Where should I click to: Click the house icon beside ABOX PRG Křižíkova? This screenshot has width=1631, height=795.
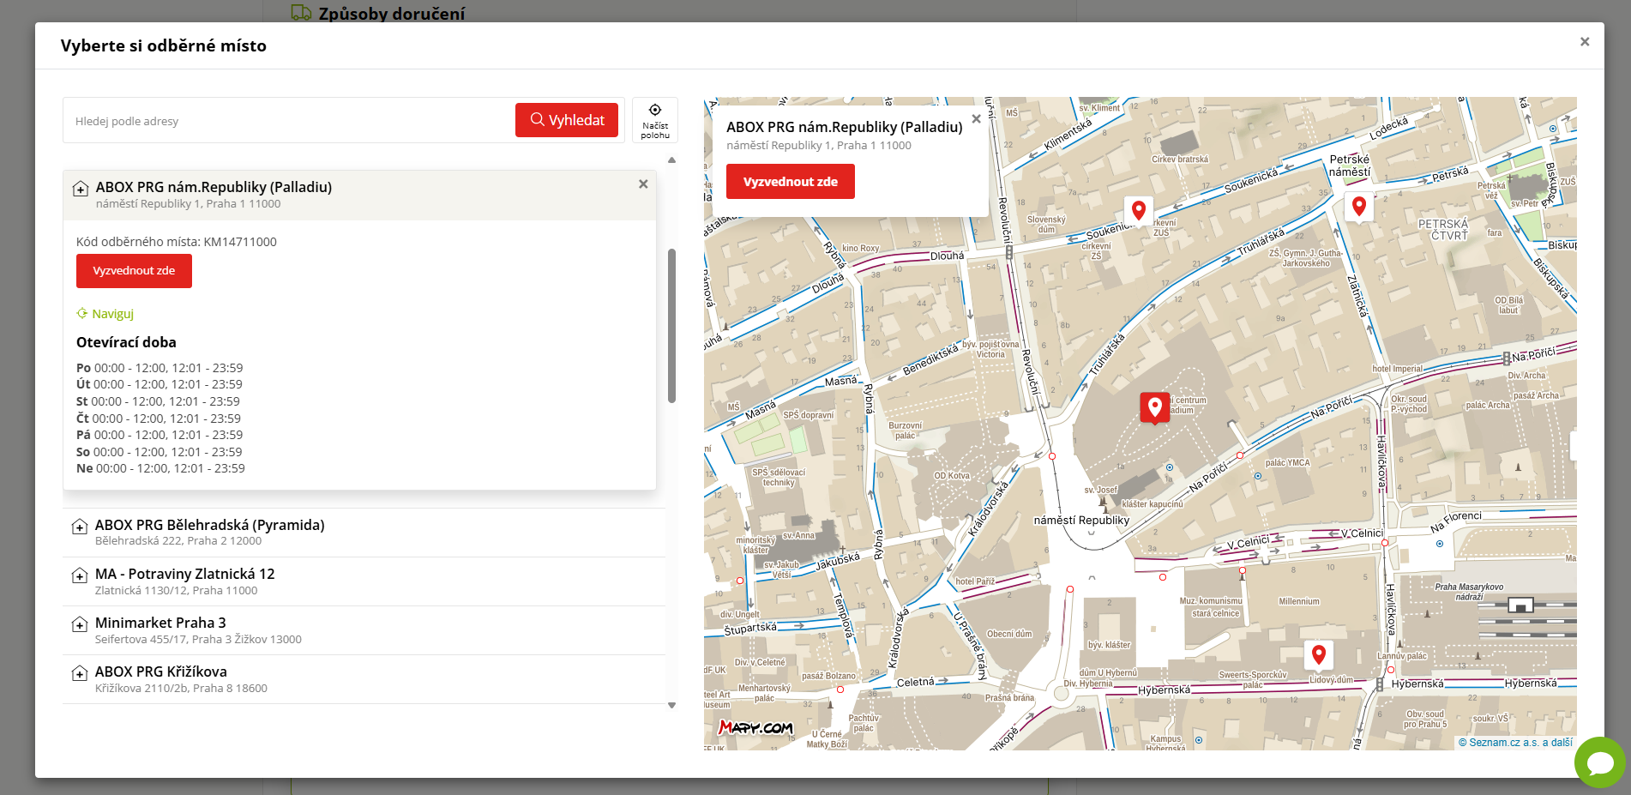click(x=80, y=673)
